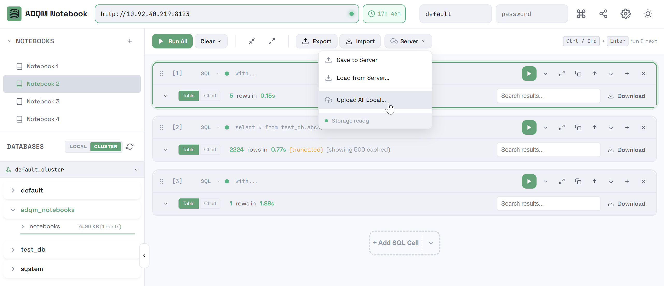664x286 pixels.
Task: Select Upload All Local menu item
Action: point(361,100)
